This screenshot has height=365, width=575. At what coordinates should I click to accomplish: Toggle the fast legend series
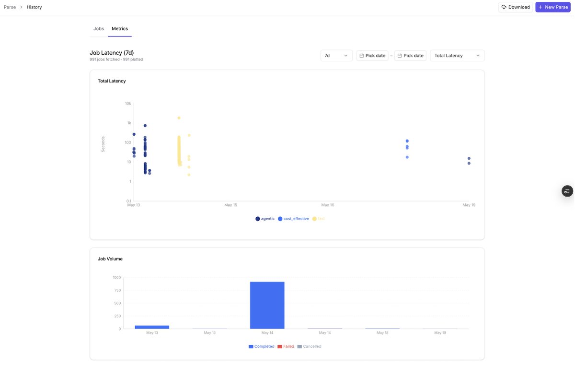[318, 219]
